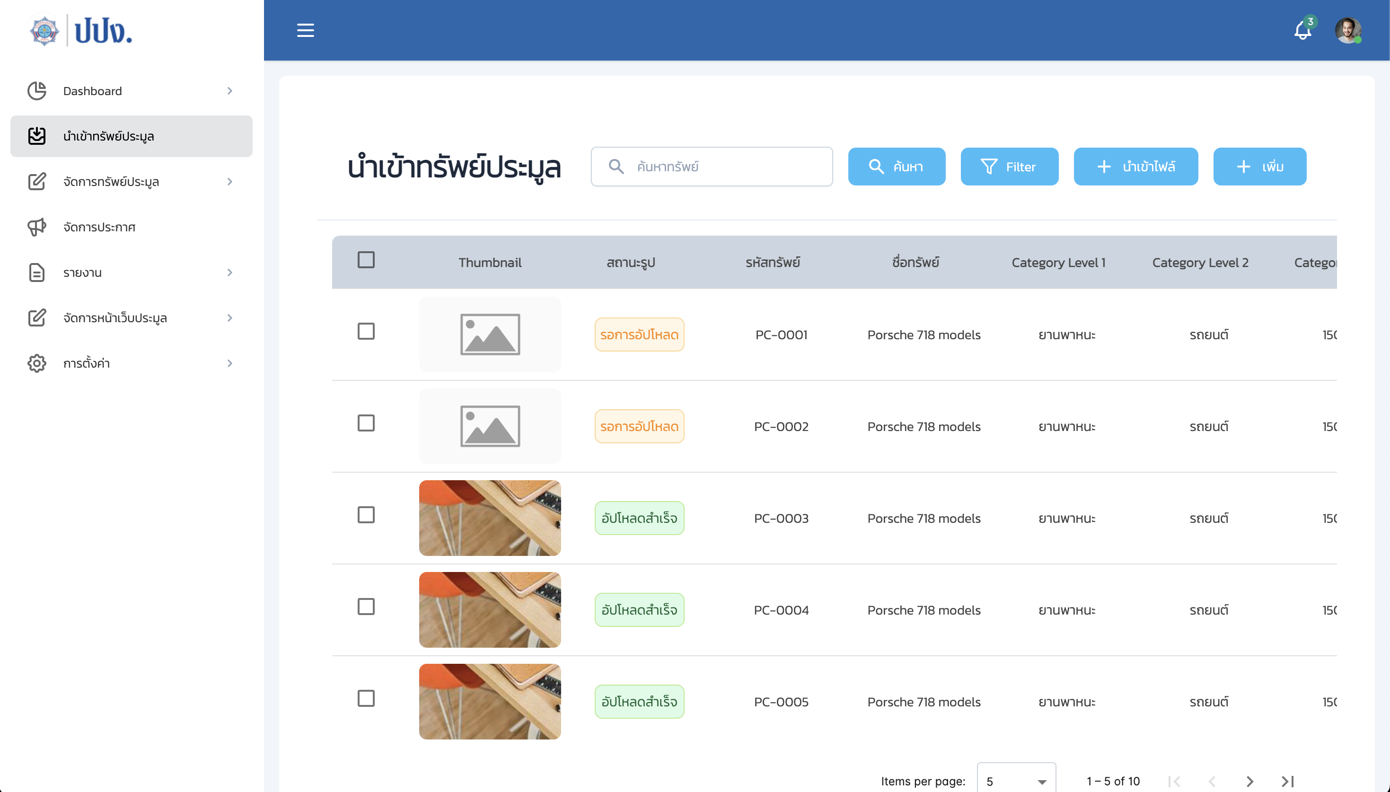Click the นำเข้าทรัพย์ประมูล import icon
The image size is (1390, 792).
[x=37, y=136]
